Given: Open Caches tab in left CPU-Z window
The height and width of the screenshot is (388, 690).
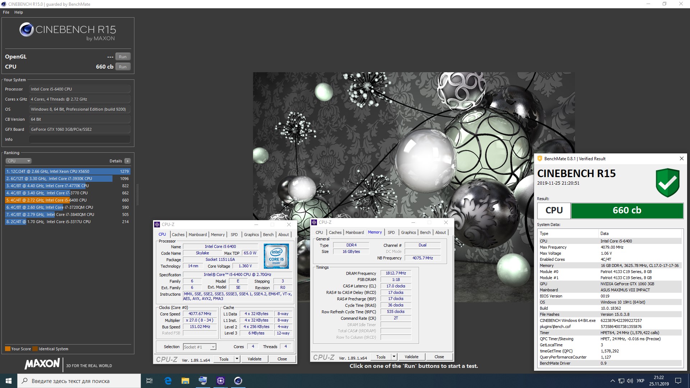Looking at the screenshot, I should tap(178, 235).
